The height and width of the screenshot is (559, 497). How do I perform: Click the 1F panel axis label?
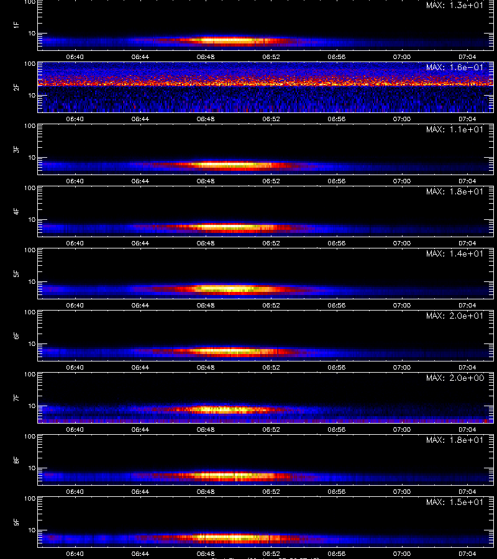(x=16, y=25)
